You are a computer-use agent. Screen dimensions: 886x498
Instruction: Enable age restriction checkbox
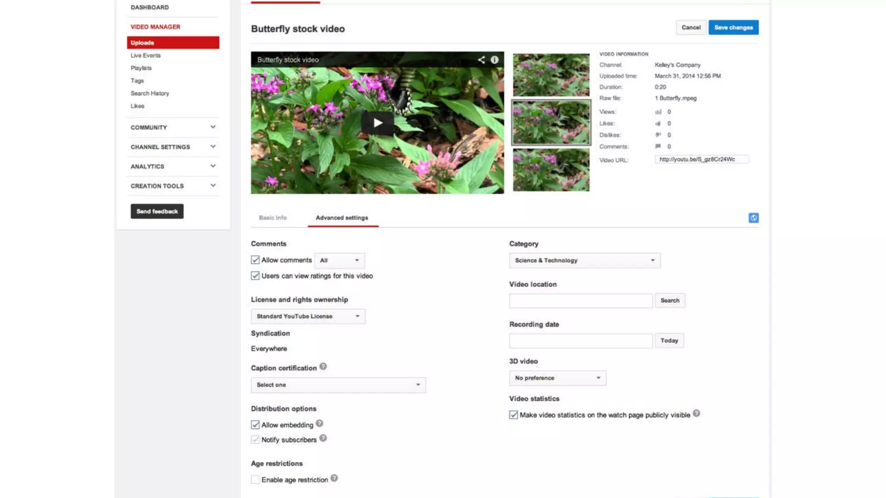[x=255, y=480]
